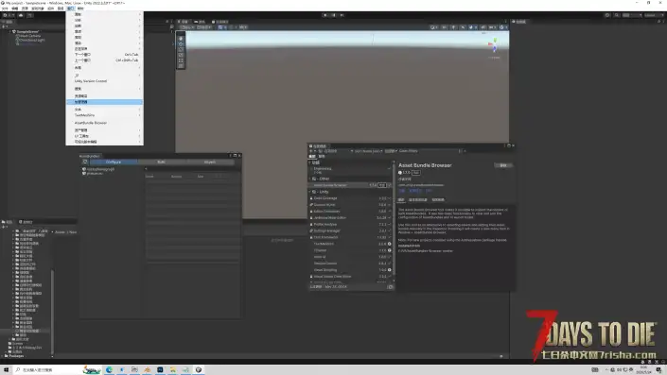Click the first blue link in package details

coord(401,191)
